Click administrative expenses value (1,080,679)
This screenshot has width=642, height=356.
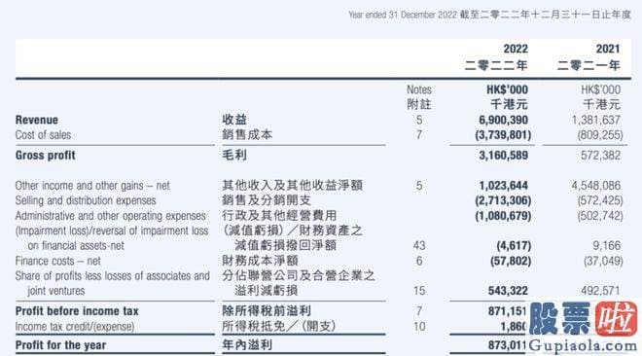click(503, 216)
